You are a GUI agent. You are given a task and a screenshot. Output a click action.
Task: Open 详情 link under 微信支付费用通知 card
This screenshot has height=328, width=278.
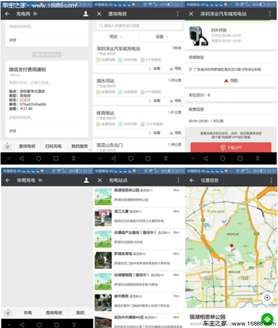pyautogui.click(x=12, y=131)
